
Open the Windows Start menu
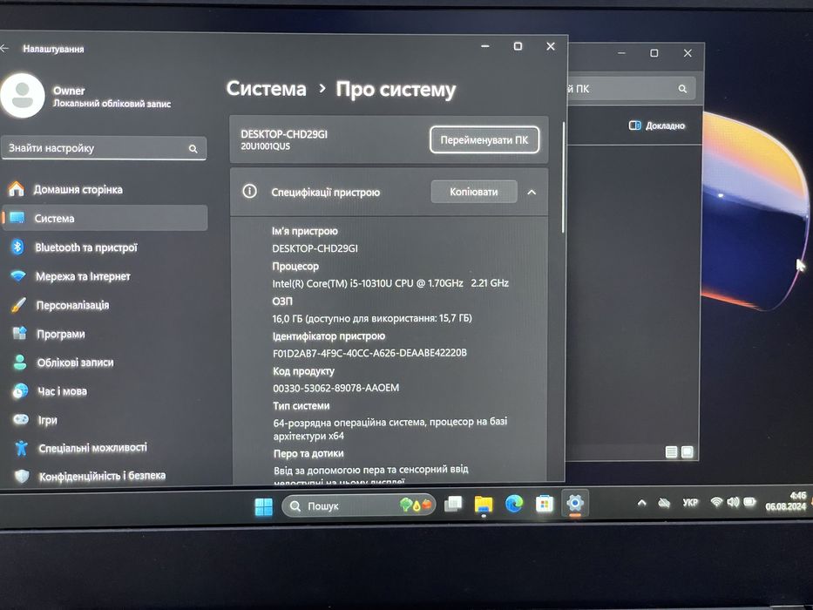pos(264,506)
